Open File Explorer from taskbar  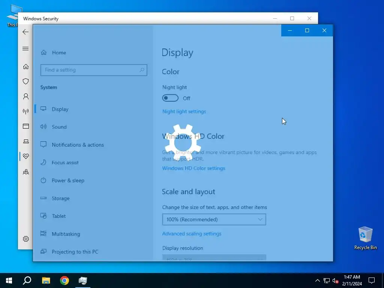coord(46,280)
